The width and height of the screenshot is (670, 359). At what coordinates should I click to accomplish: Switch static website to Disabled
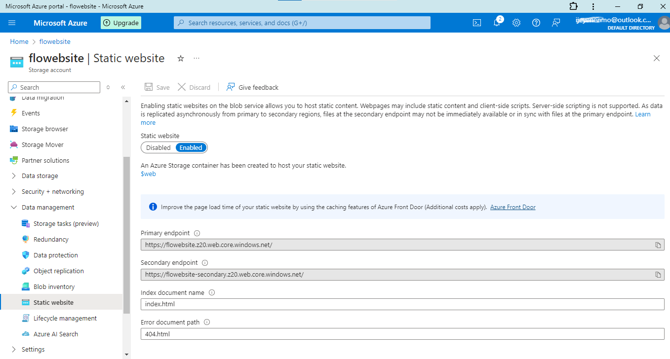pyautogui.click(x=158, y=147)
